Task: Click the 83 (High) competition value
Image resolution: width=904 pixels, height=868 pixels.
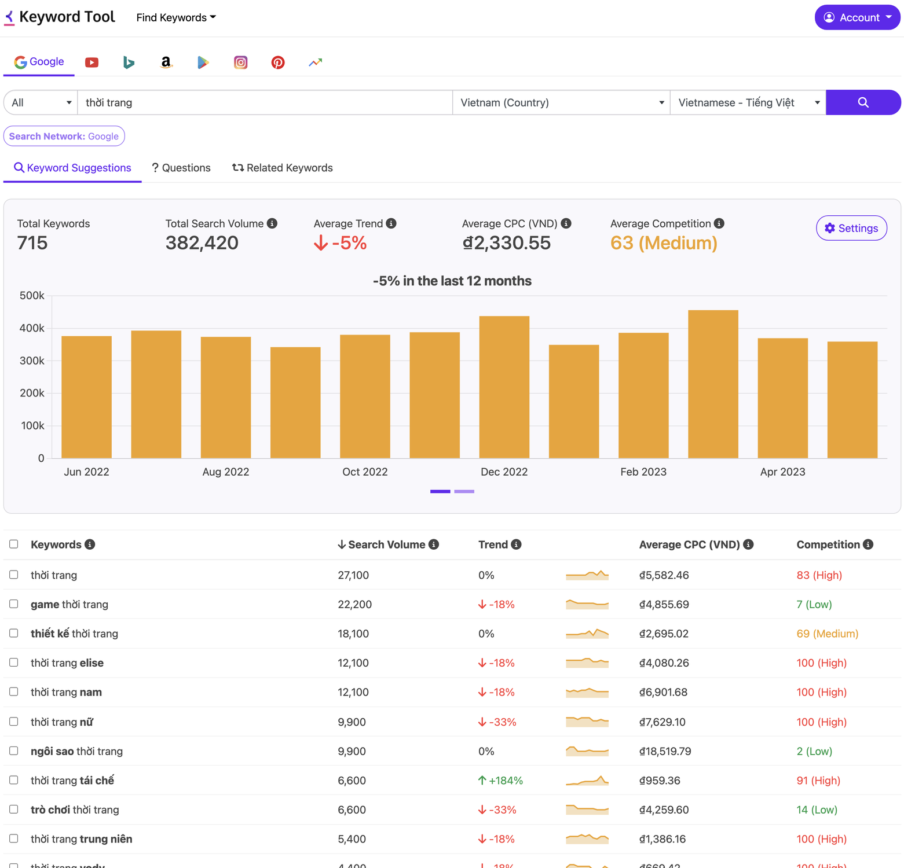Action: click(x=819, y=575)
